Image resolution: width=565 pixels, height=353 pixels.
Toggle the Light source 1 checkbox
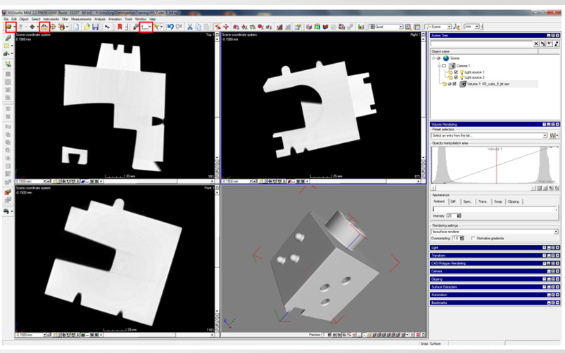tap(456, 72)
